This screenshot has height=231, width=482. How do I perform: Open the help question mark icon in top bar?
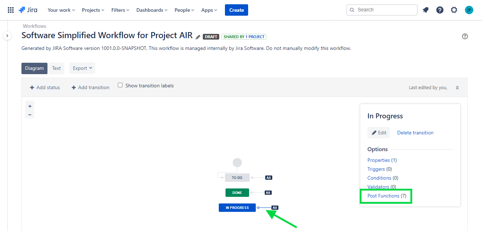coord(440,10)
